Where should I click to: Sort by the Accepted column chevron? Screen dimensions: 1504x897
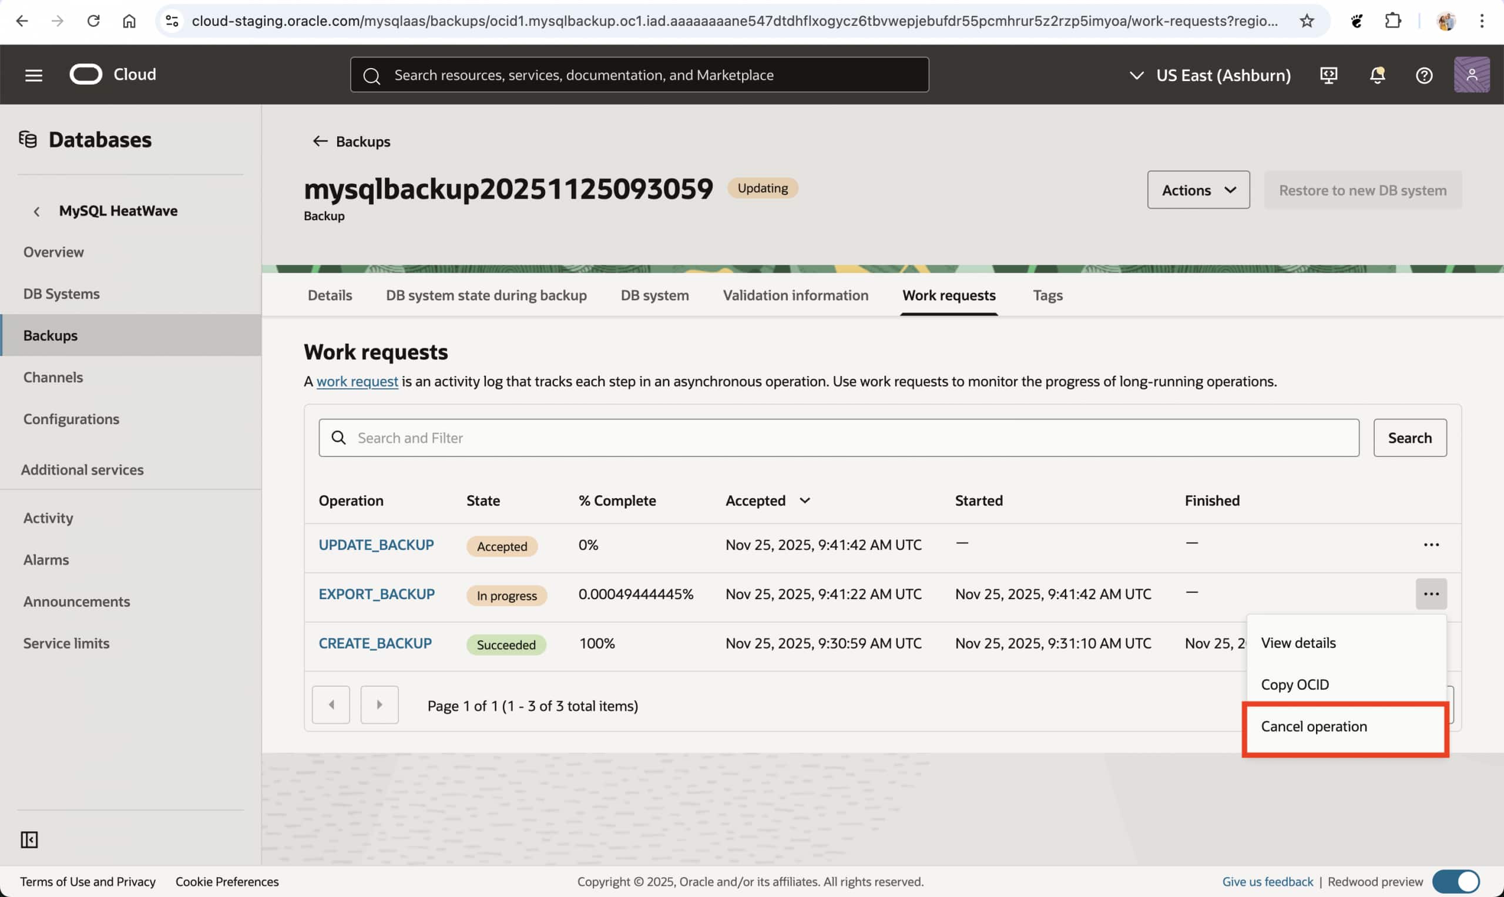coord(805,500)
